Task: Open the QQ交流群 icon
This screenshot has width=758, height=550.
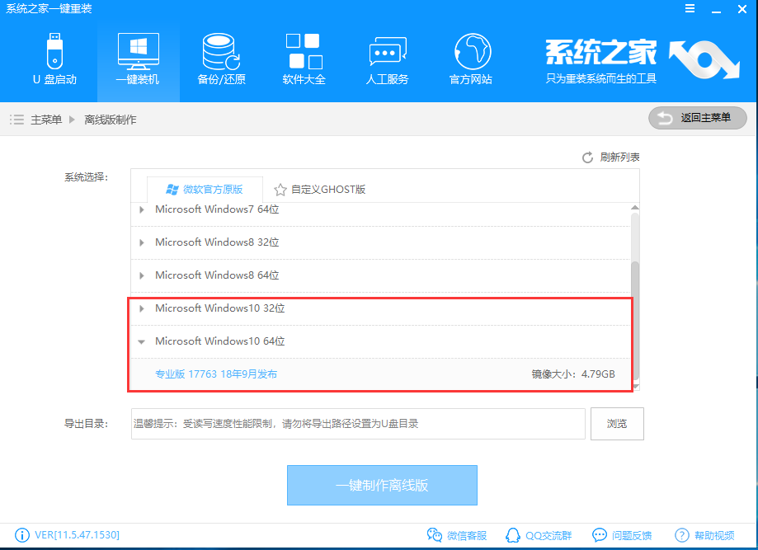Action: coord(514,535)
